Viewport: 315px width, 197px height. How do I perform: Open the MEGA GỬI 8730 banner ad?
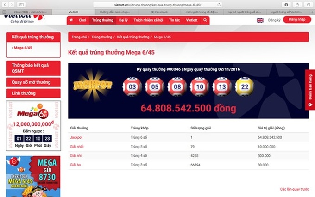click(33, 176)
